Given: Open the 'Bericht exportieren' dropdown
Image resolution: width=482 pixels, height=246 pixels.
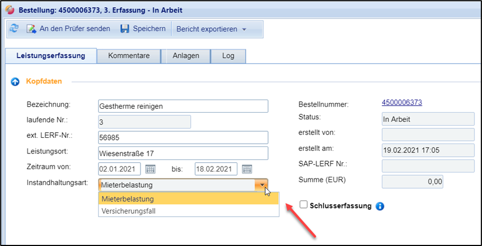Looking at the screenshot, I should click(x=211, y=29).
